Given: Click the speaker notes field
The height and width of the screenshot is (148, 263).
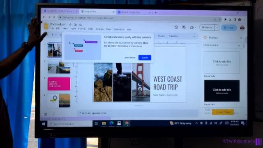Looking at the screenshot, I should 138,113.
